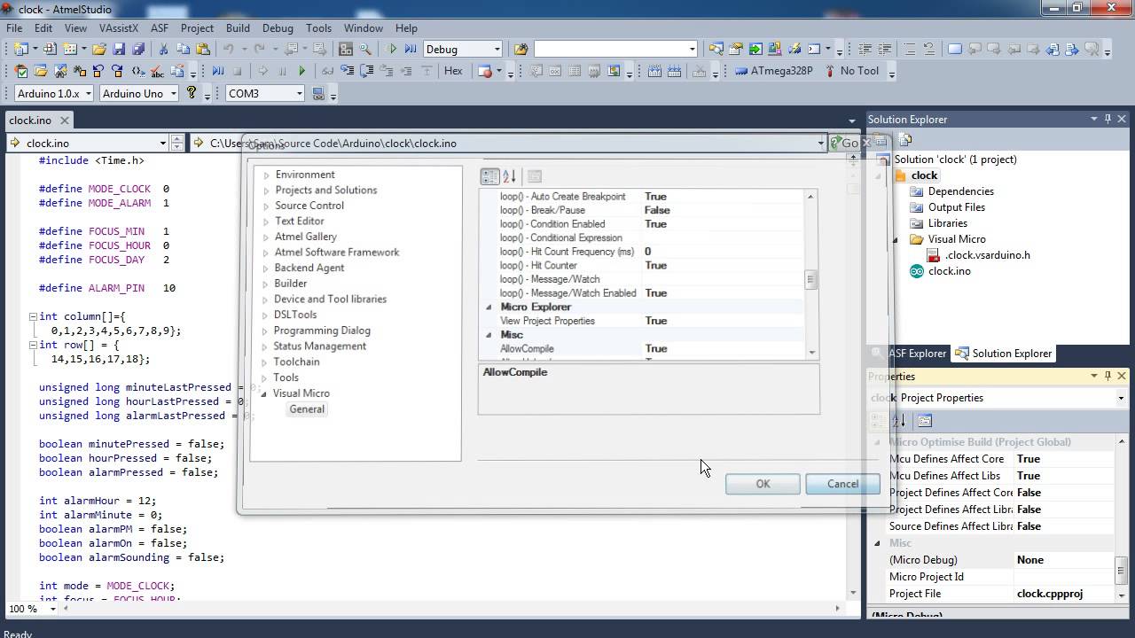This screenshot has height=638, width=1135.
Task: Open the File menu
Action: coord(14,27)
